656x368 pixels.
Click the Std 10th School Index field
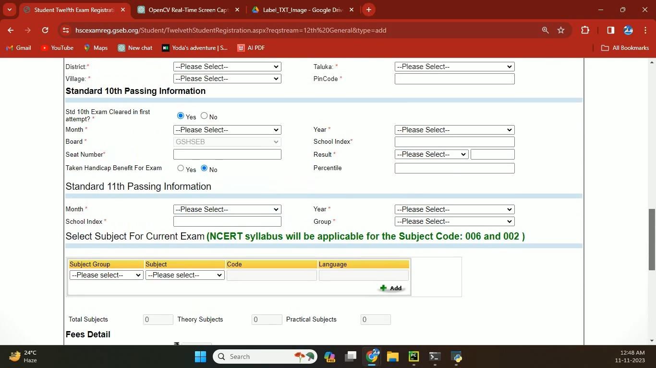454,142
